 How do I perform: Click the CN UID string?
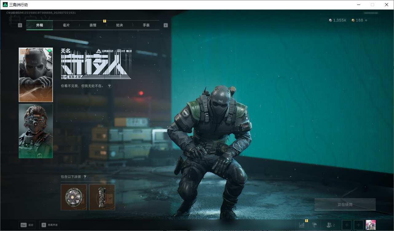[x=41, y=13]
